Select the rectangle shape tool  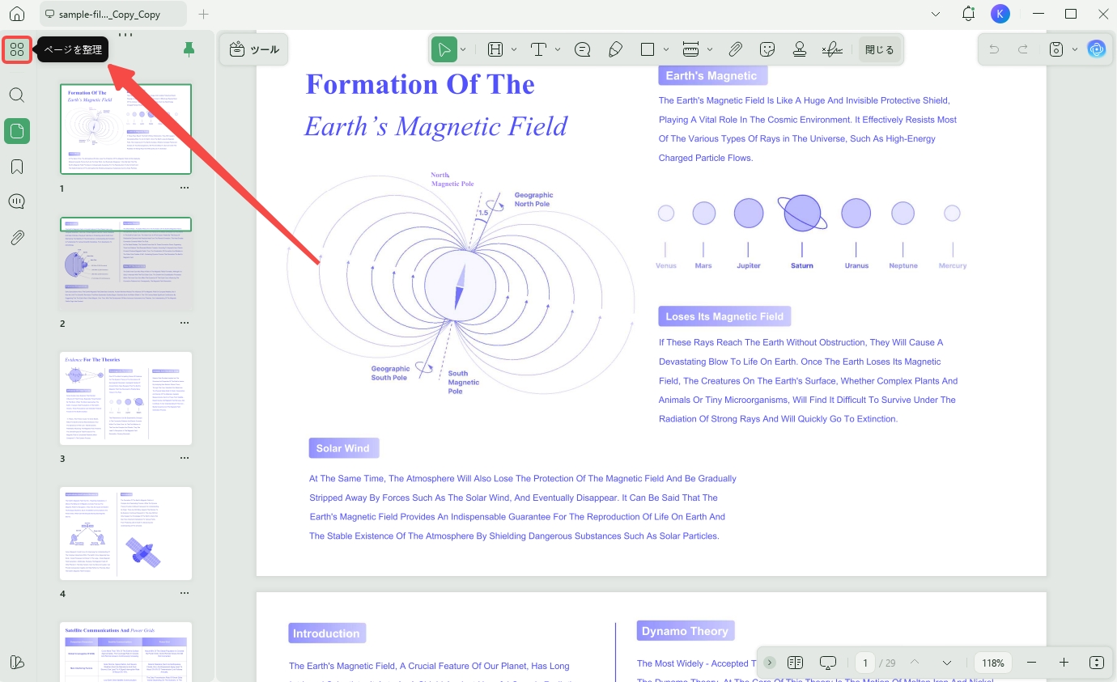pos(648,49)
